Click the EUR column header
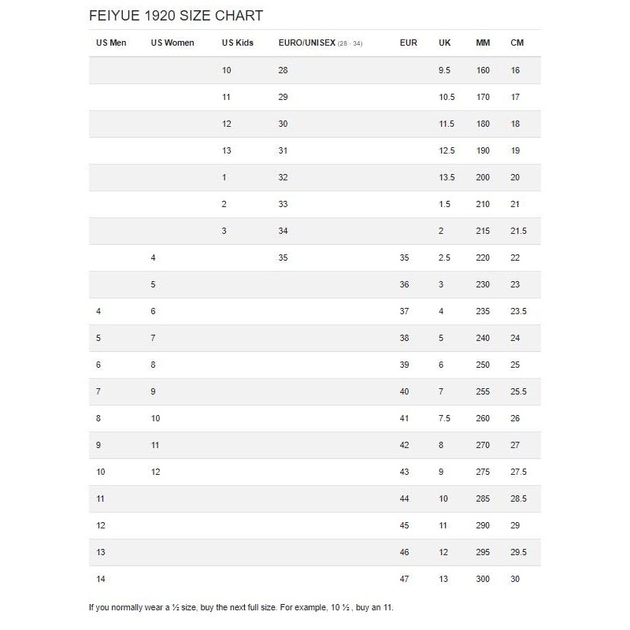Screen dimensions: 630x630 tap(408, 43)
